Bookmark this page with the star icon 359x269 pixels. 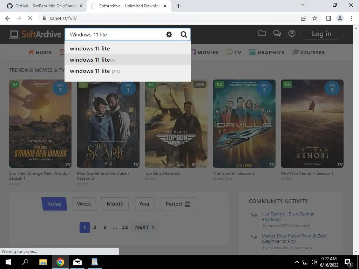315,18
